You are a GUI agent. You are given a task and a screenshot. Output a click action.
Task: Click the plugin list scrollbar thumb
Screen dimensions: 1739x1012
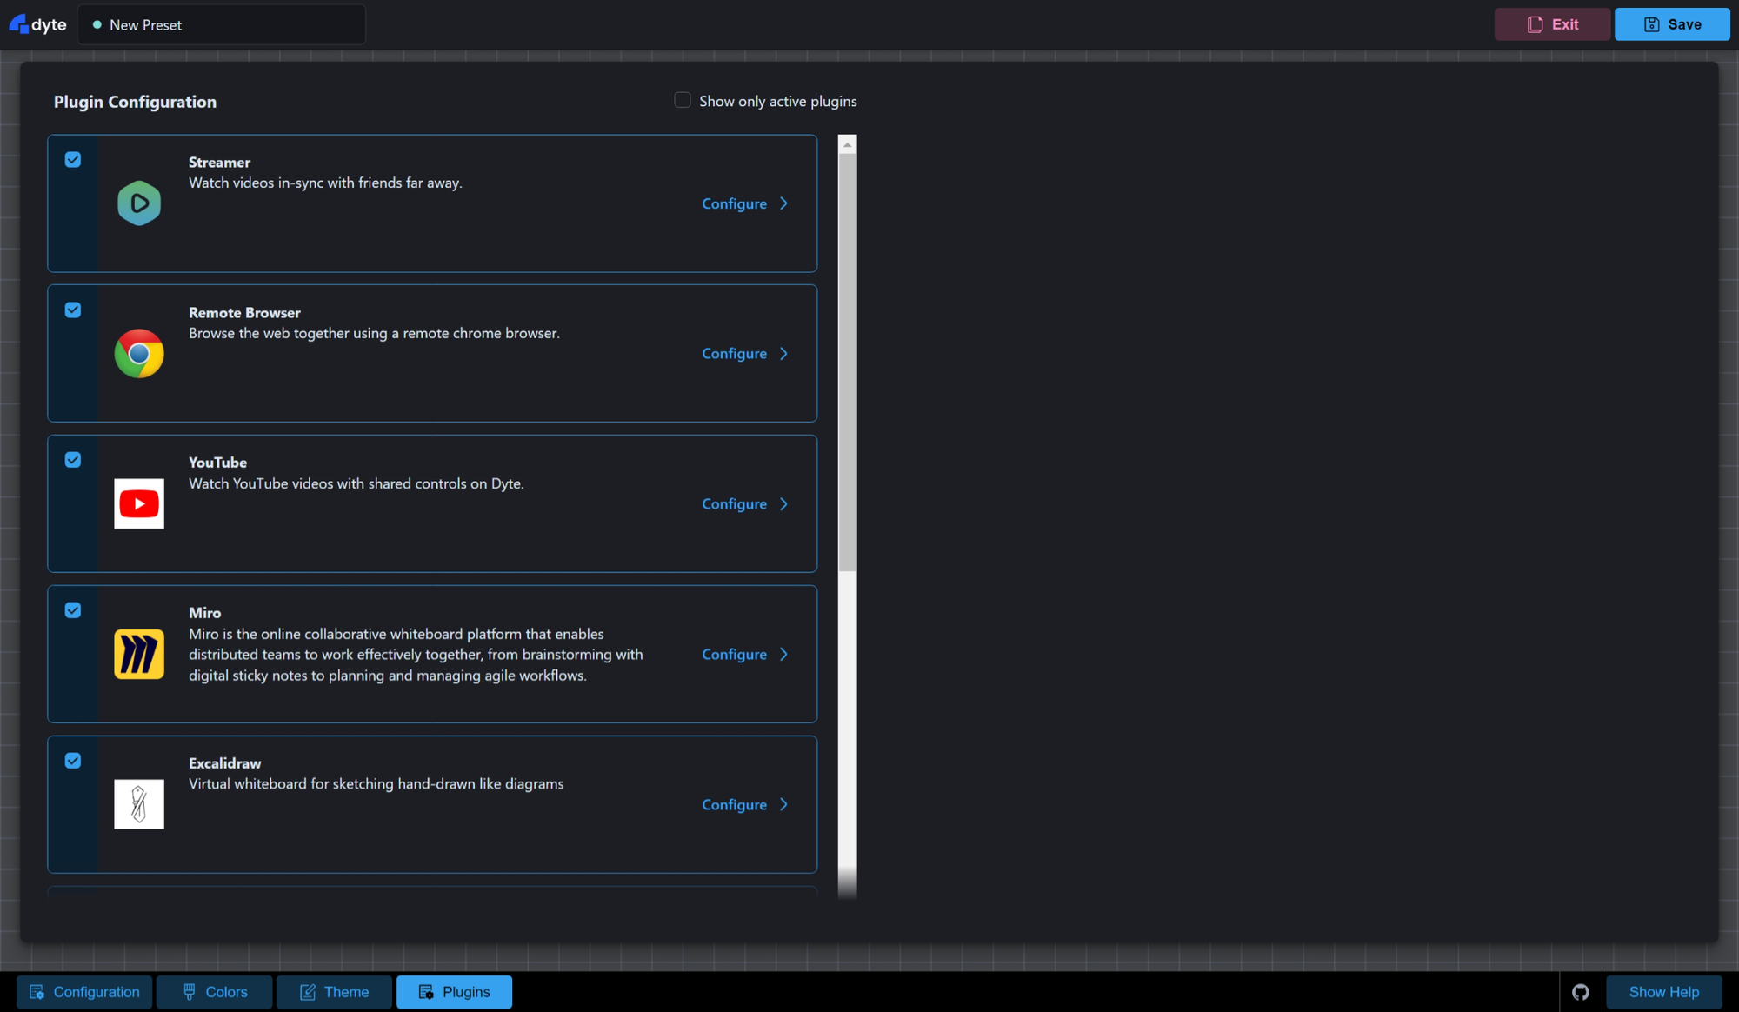pyautogui.click(x=848, y=363)
